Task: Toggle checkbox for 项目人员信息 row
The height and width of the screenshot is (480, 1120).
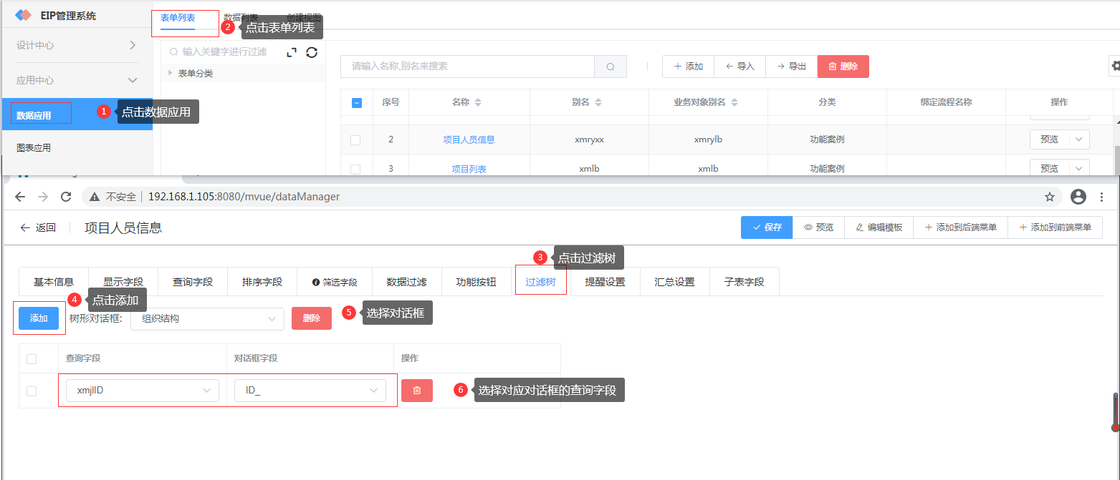Action: click(x=355, y=140)
